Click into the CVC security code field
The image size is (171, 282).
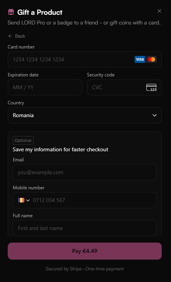pyautogui.click(x=124, y=87)
